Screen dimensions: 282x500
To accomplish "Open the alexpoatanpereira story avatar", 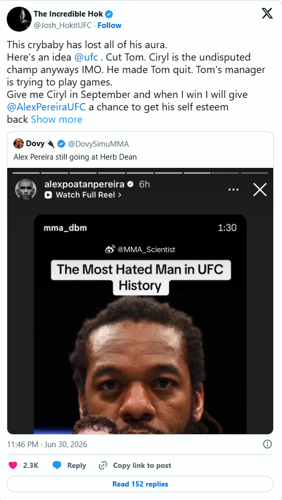I will coord(25,190).
